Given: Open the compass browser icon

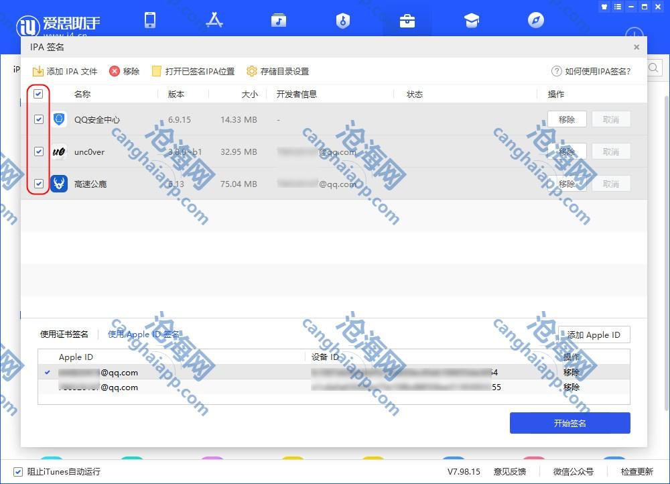Looking at the screenshot, I should coord(536,20).
